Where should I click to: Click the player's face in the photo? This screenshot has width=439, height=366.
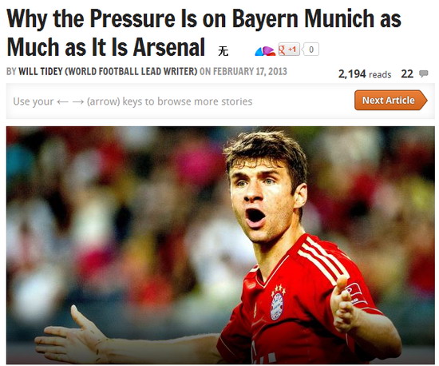[x=262, y=201]
